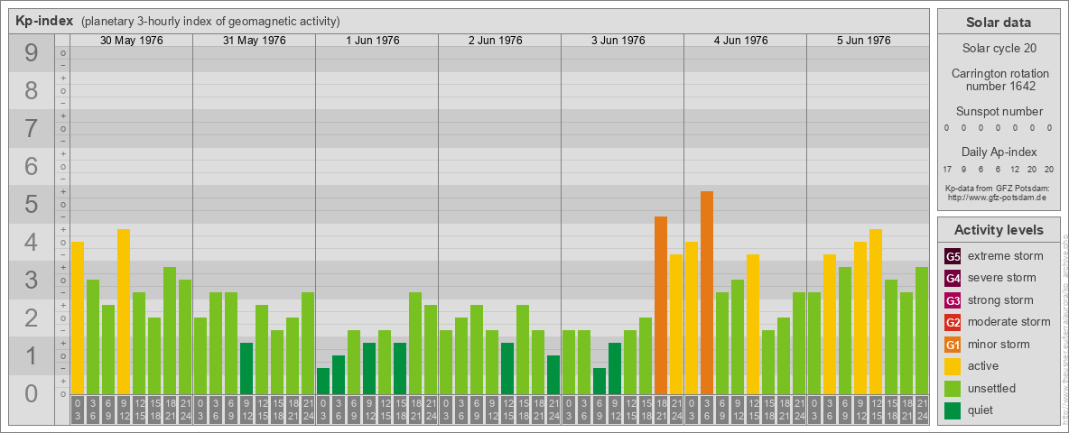Image resolution: width=1069 pixels, height=433 pixels.
Task: Click the 'minor storm' legend label
Action: [x=999, y=344]
